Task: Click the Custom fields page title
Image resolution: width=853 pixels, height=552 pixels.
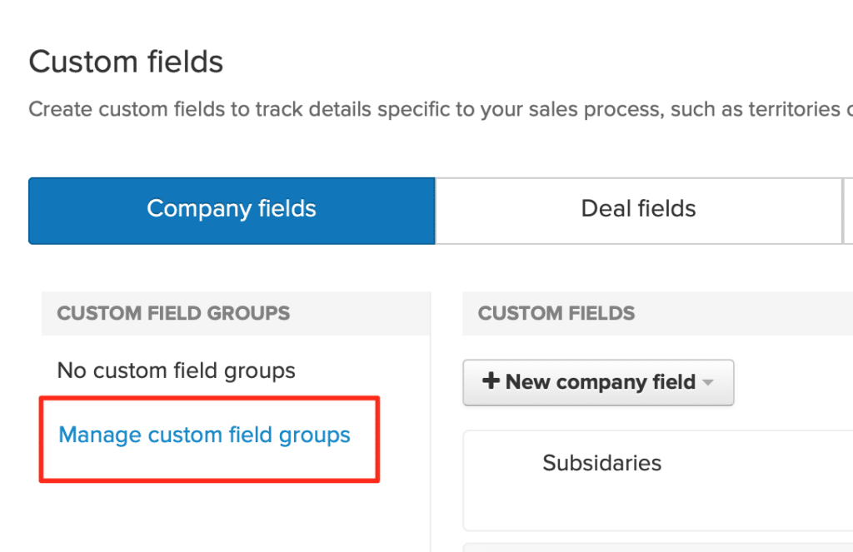Action: 126,61
